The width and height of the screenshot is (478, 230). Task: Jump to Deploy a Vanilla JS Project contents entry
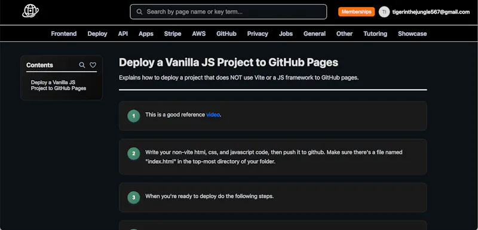59,85
